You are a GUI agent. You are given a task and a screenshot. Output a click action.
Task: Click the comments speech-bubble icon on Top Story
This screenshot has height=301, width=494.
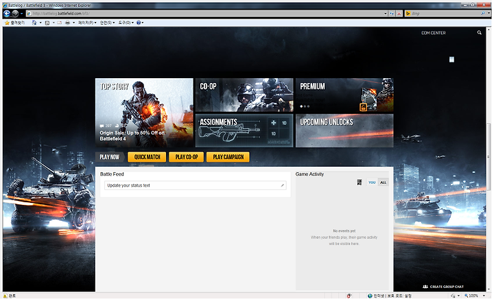pyautogui.click(x=102, y=125)
